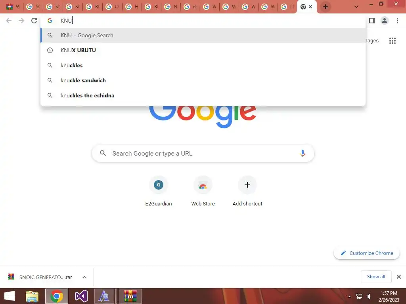The image size is (406, 304).
Task: Open the Windows Start menu
Action: [x=10, y=296]
